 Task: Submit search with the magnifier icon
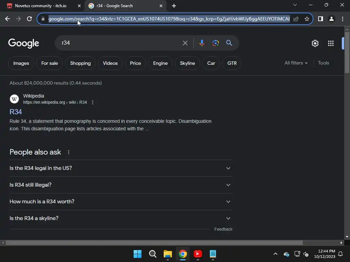229,43
